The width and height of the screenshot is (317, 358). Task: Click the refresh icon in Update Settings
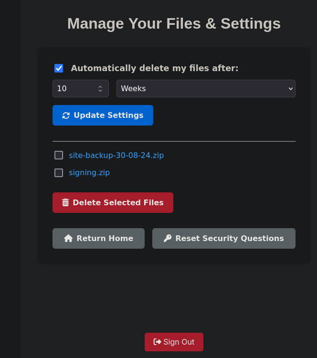click(x=66, y=116)
